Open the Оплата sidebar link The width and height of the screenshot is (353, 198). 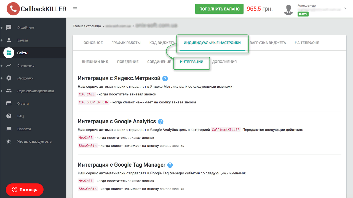tap(23, 104)
